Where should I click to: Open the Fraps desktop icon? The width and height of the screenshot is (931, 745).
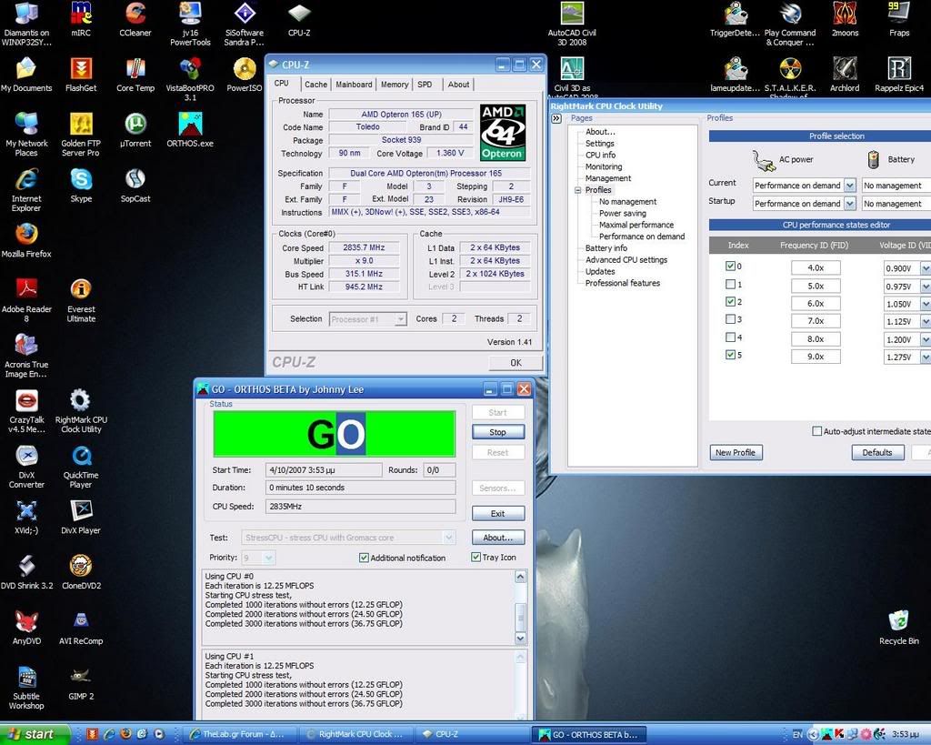(899, 18)
